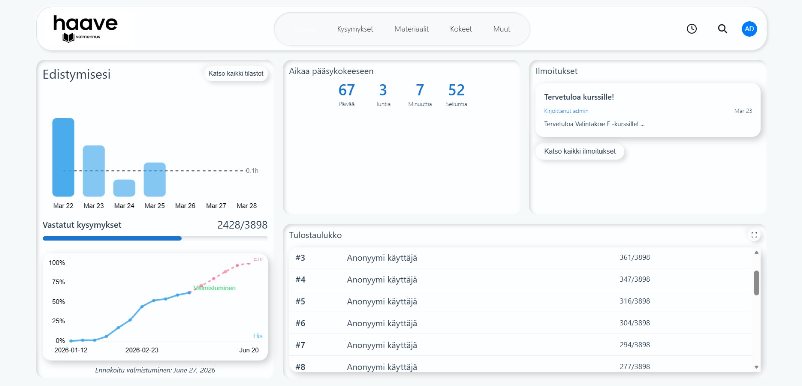Click Katso kaikki tilastot button
The image size is (802, 386).
[x=236, y=73]
